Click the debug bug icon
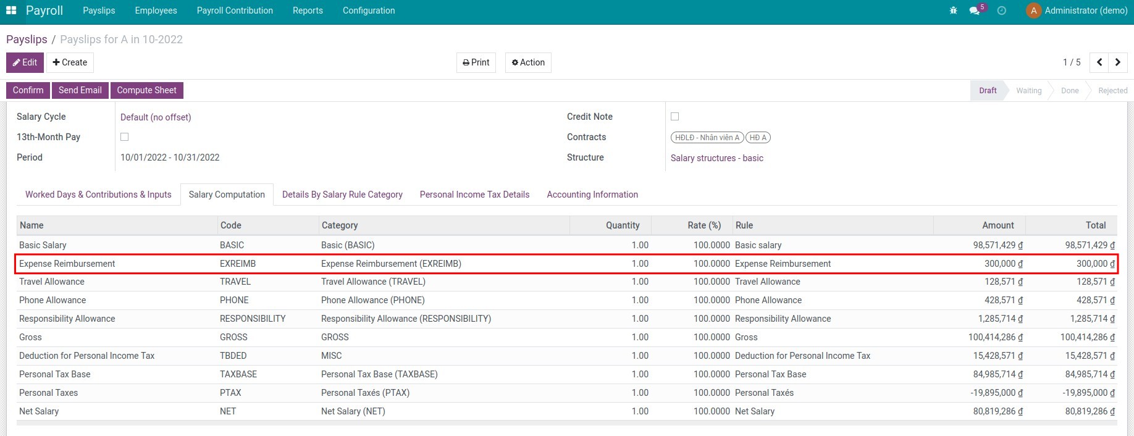This screenshot has width=1134, height=436. [x=953, y=10]
